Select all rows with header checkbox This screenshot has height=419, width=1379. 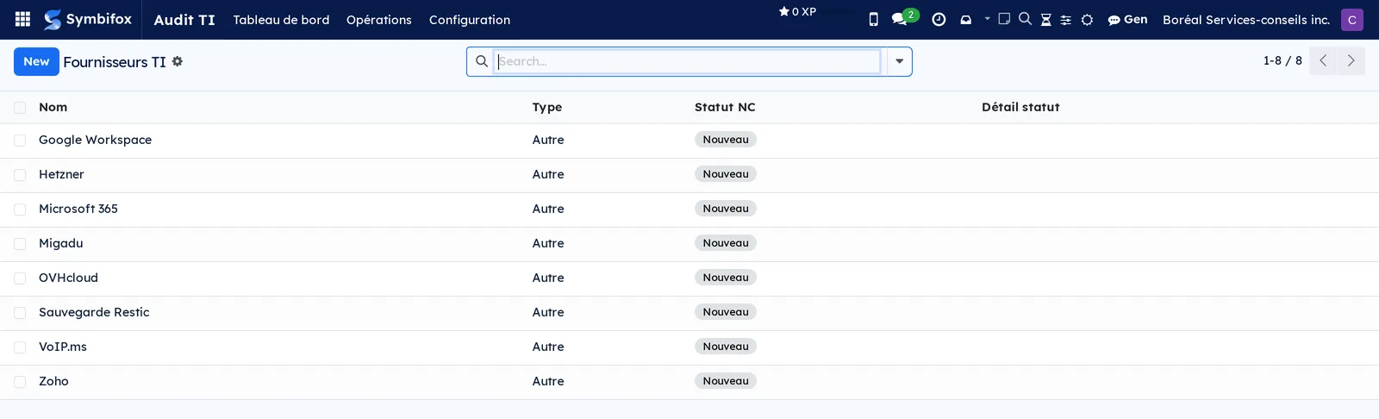click(x=20, y=107)
